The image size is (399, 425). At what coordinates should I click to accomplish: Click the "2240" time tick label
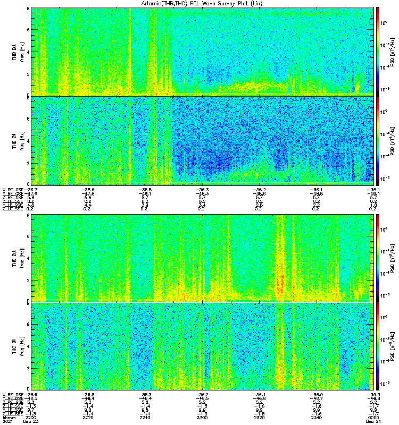[145, 418]
